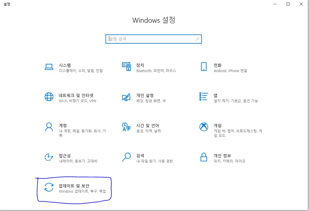
Task: Open the 검색 magnifier category icon
Action: tap(126, 157)
